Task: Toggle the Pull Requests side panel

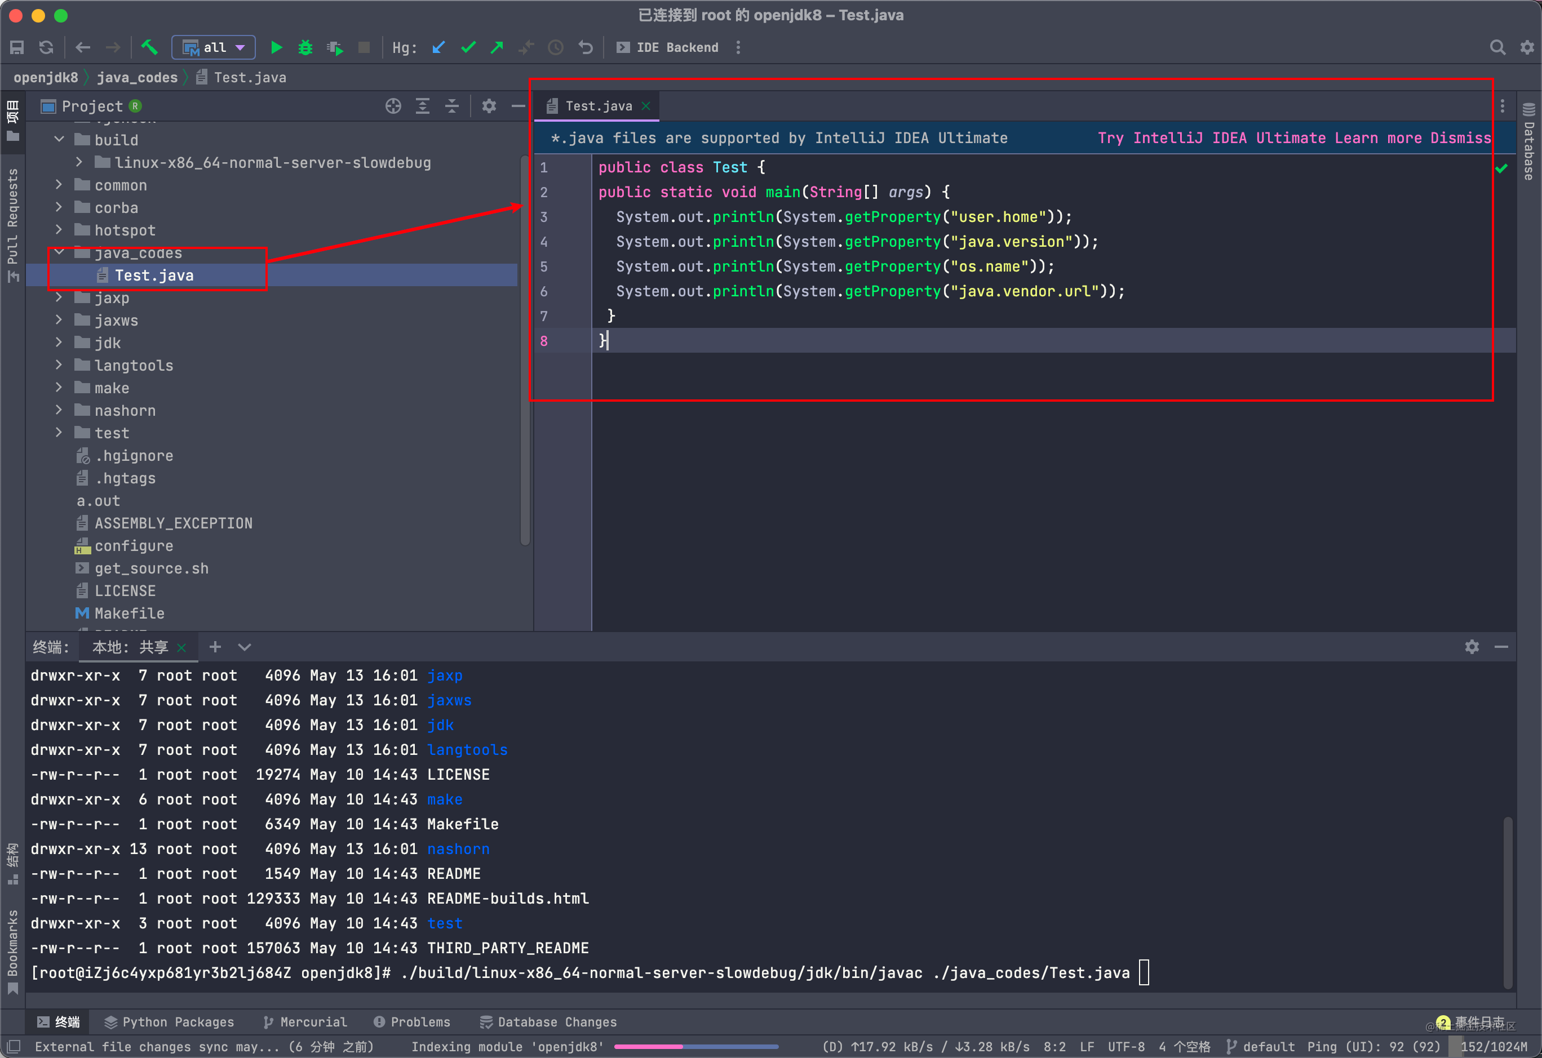Action: [x=12, y=222]
